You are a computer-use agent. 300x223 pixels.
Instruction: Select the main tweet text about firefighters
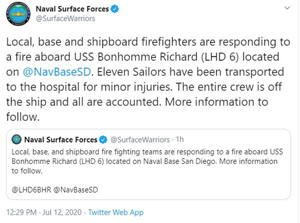click(x=148, y=79)
